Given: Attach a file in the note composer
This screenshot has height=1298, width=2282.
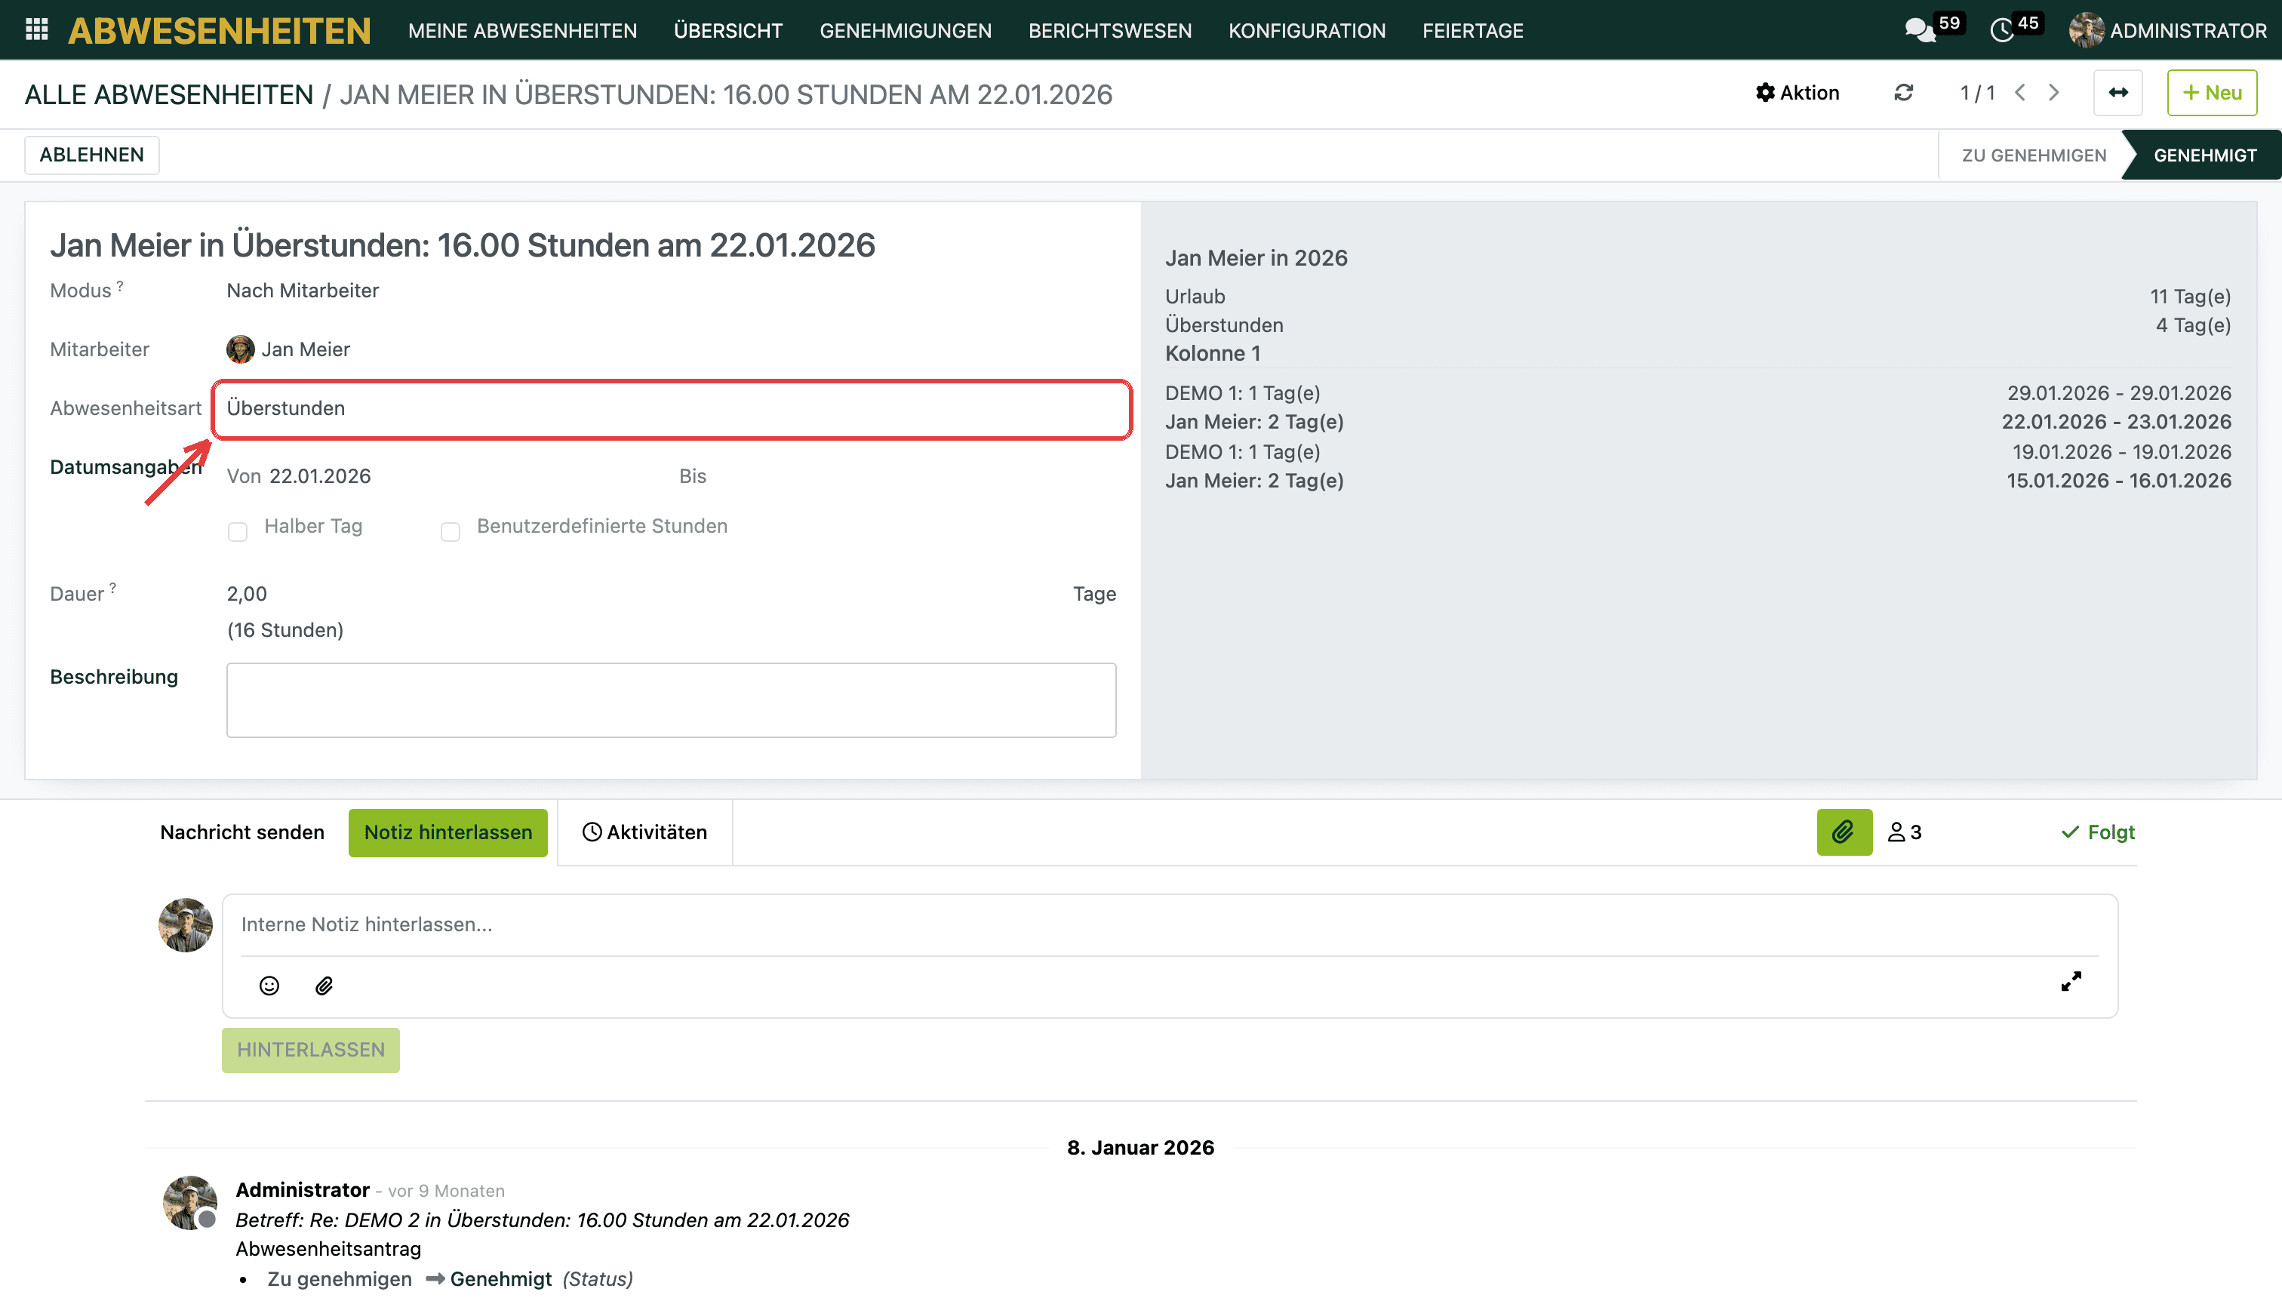Looking at the screenshot, I should click(324, 985).
